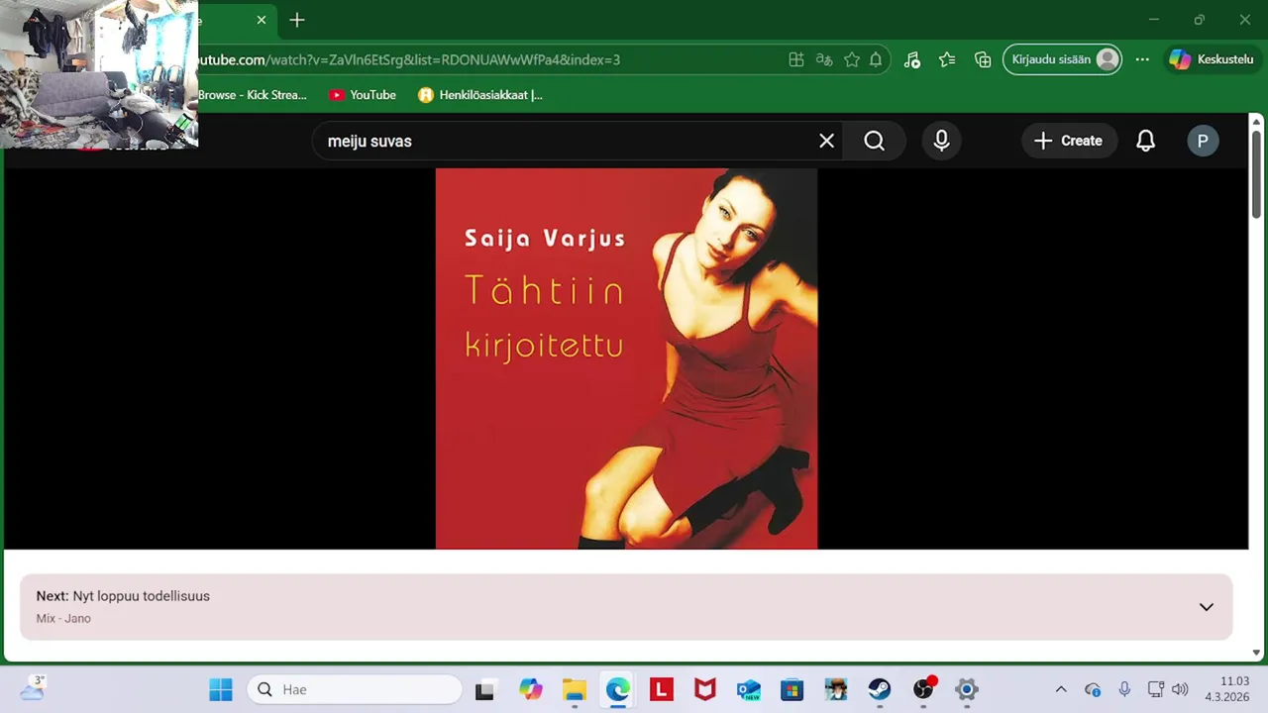This screenshot has height=713, width=1268.
Task: Open the Favorites list icon
Action: point(947,59)
